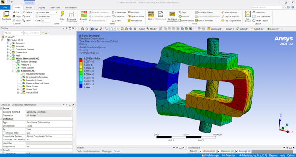This screenshot has width=296, height=157.
Task: Open the Messages tab in the Graph panel
Action: pos(107,151)
